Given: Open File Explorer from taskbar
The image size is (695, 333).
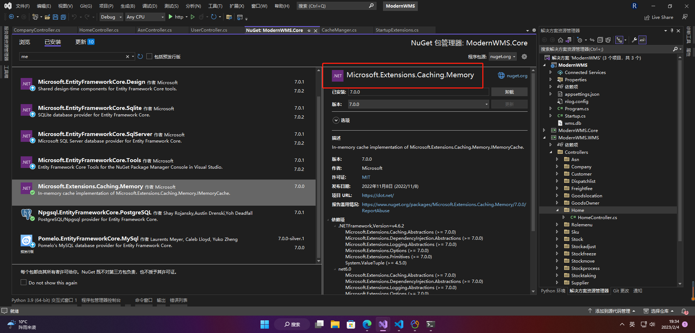Looking at the screenshot, I should click(x=335, y=324).
